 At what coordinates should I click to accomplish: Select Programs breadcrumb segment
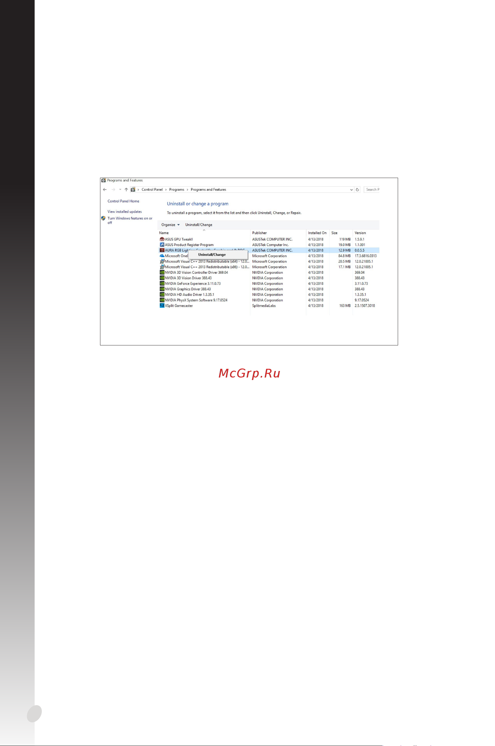point(177,190)
